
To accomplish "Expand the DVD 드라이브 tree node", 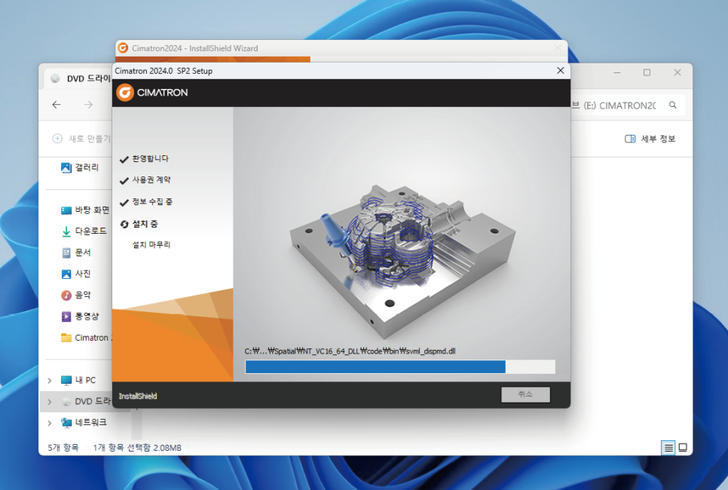I will tap(50, 402).
